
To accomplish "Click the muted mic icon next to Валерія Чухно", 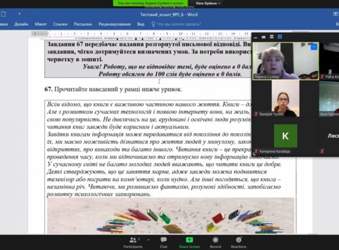I will click(256, 114).
